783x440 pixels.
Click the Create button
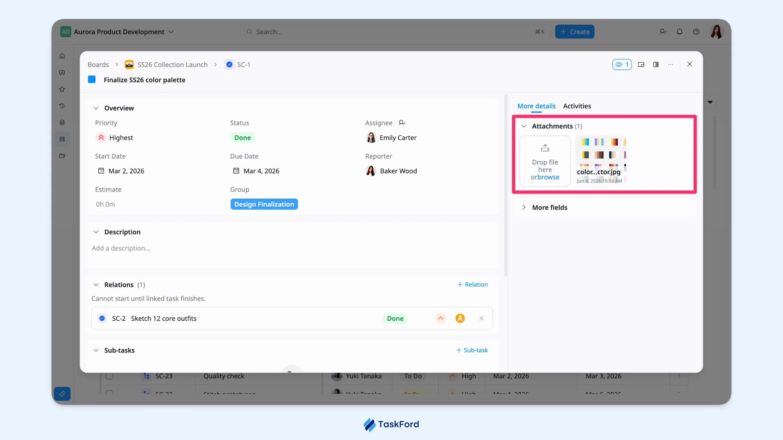575,32
